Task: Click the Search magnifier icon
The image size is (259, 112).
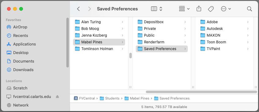Action: point(250,9)
